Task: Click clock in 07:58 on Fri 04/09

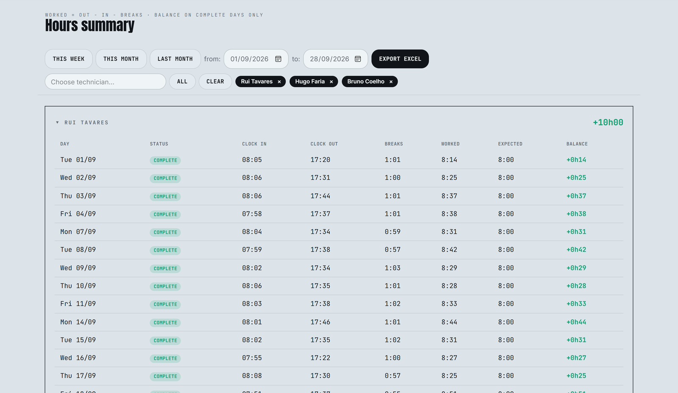Action: click(252, 214)
